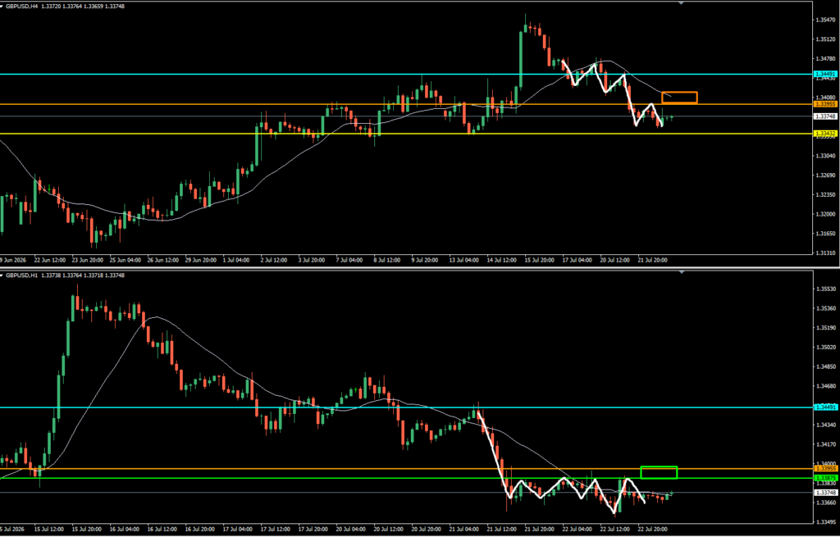The width and height of the screenshot is (840, 537).
Task: Click the white 1.33748 price tag on H1 chart
Action: (825, 493)
